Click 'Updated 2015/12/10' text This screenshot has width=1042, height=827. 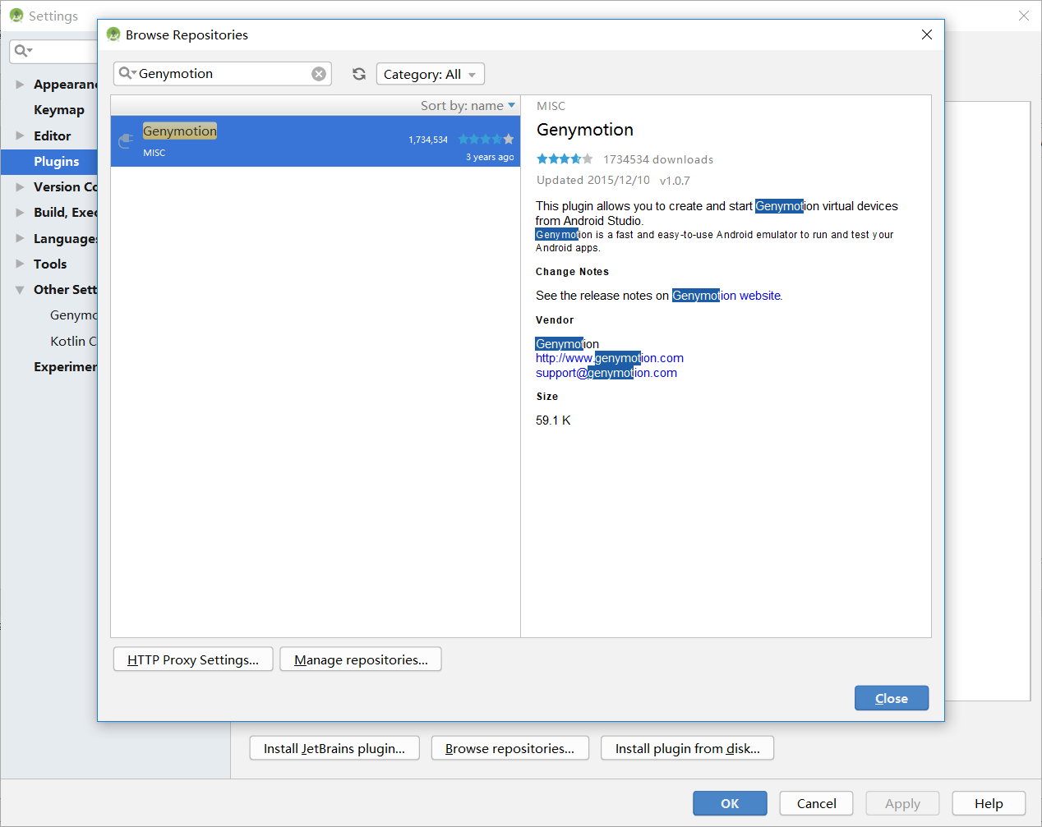(x=593, y=180)
